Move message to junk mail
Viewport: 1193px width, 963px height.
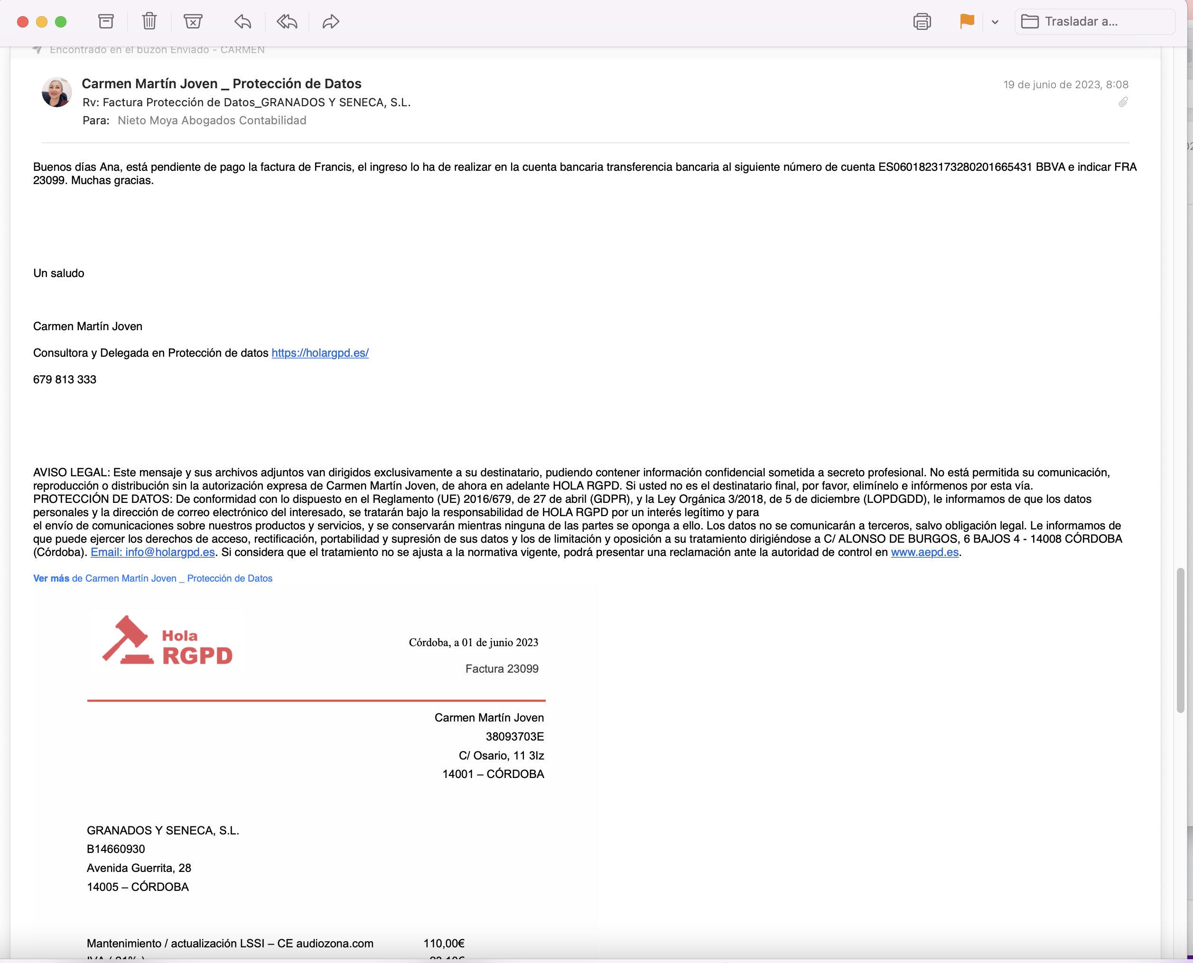point(193,22)
